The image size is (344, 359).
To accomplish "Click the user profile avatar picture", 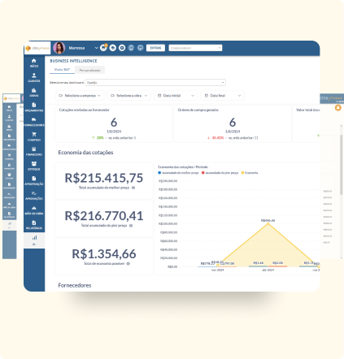I will click(x=59, y=48).
